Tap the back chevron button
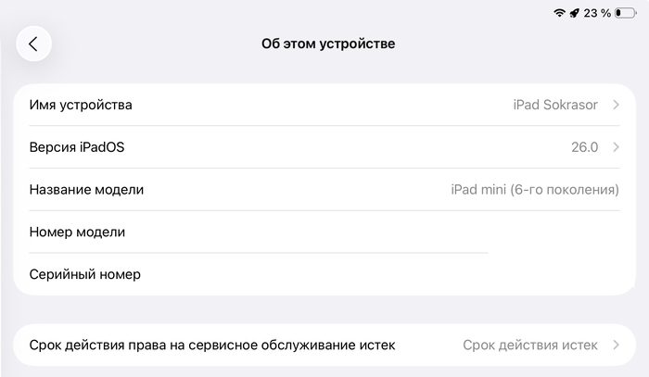 [33, 44]
